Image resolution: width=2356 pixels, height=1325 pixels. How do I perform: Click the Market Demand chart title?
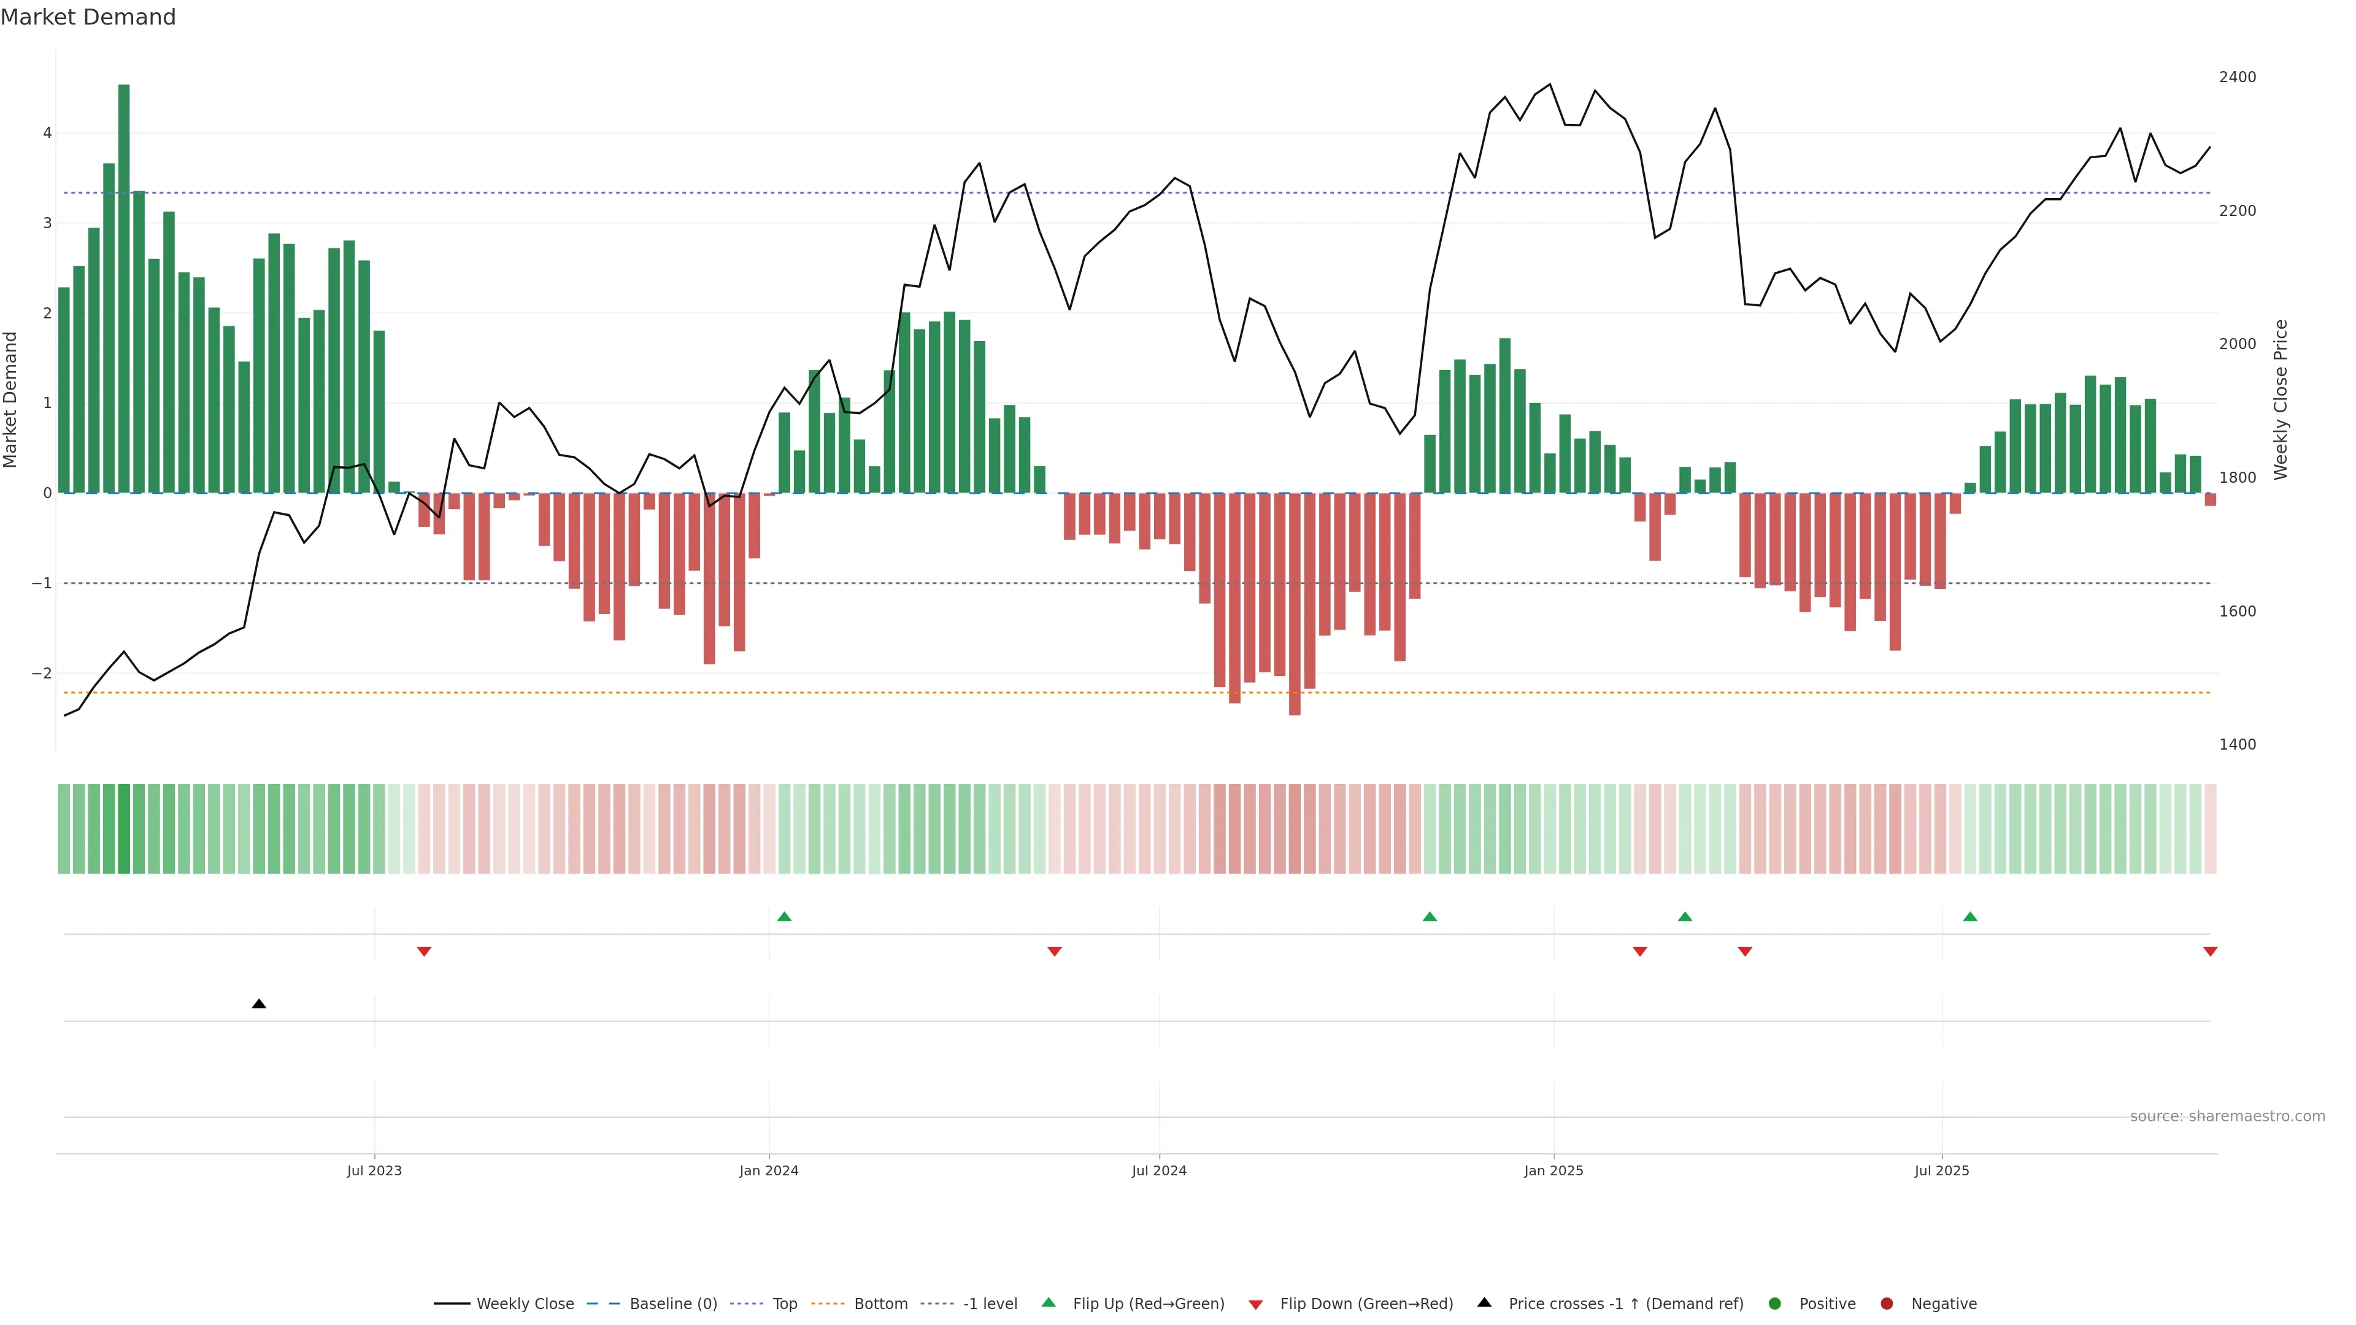point(88,17)
